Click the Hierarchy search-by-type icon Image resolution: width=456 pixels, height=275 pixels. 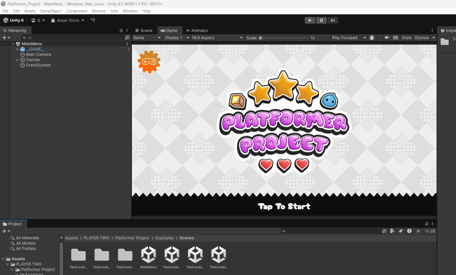pos(127,38)
